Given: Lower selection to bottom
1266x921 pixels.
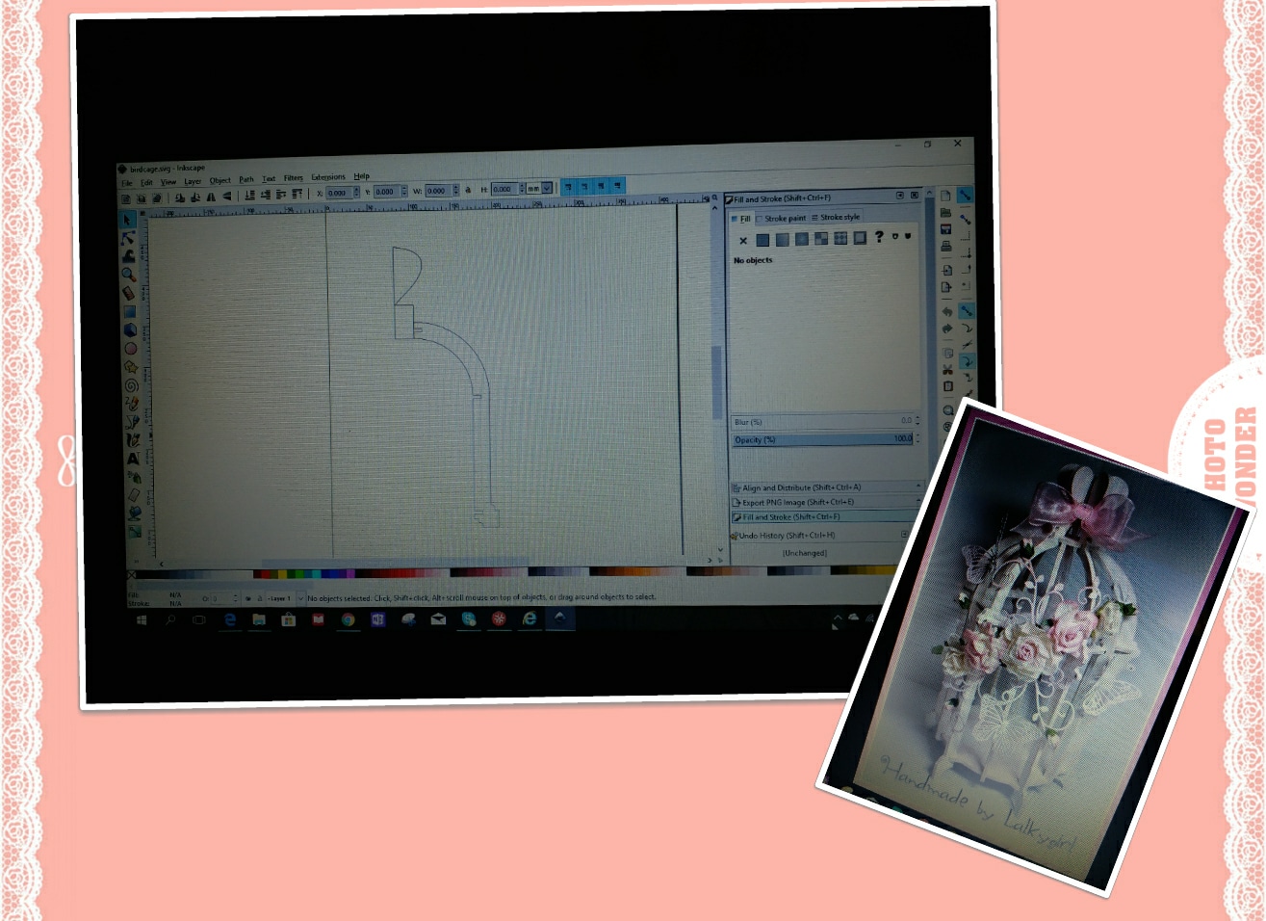Looking at the screenshot, I should point(249,195).
